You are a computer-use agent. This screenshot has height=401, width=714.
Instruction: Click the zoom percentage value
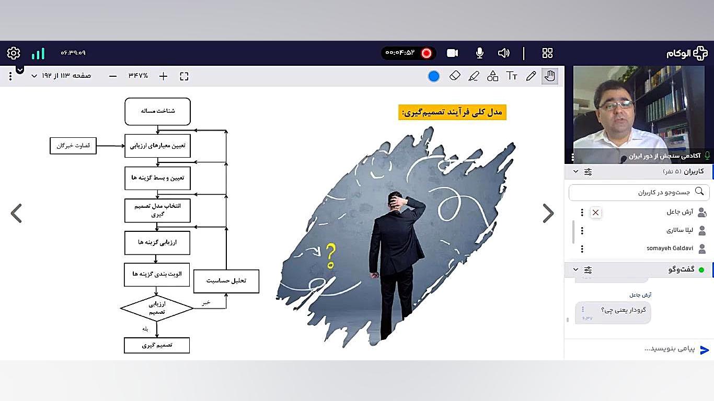click(139, 76)
